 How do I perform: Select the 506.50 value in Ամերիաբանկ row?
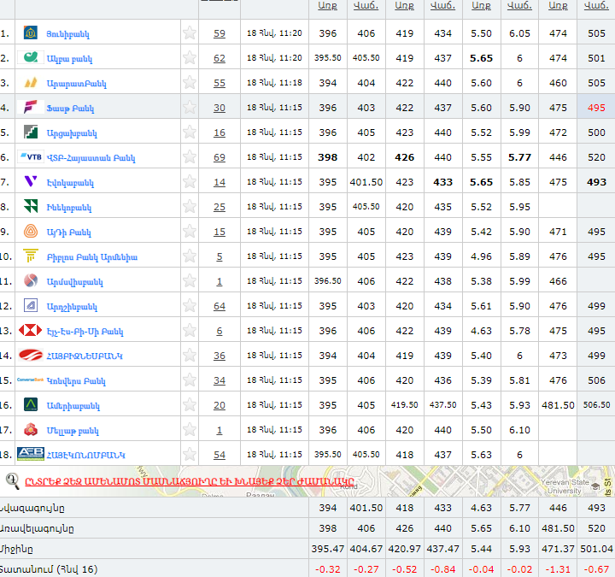pos(596,404)
